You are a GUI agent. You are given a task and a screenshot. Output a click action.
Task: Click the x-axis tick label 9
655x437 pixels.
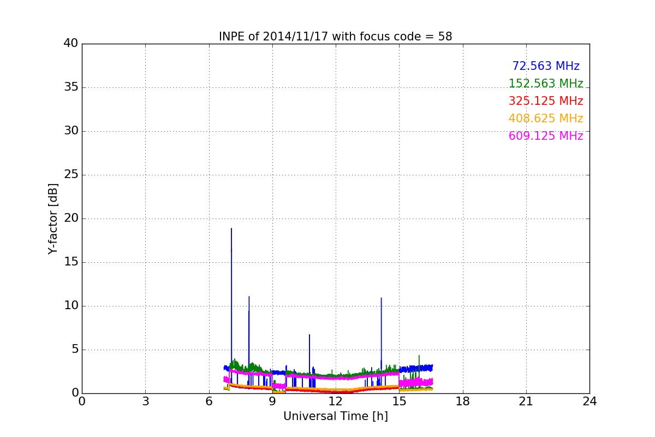272,401
